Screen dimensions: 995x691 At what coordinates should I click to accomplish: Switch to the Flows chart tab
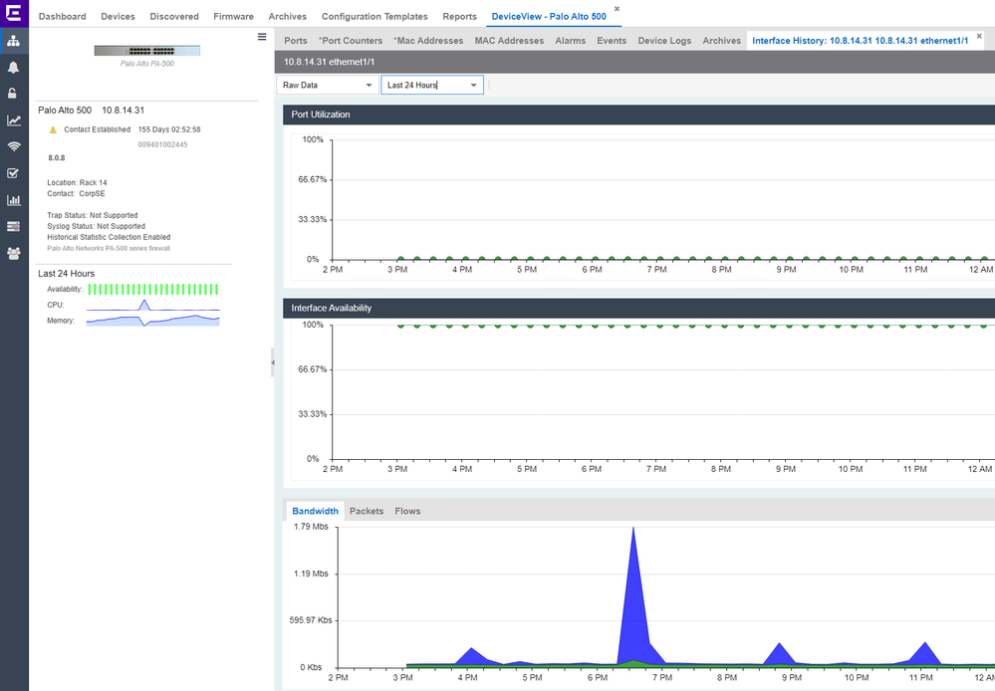[x=407, y=511]
